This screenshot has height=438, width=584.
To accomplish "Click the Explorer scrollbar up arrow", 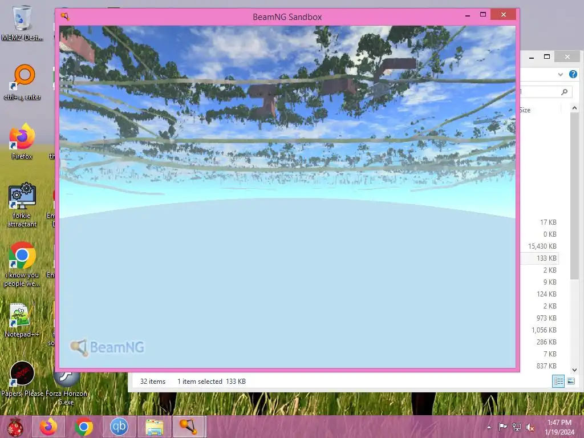I will pyautogui.click(x=574, y=108).
